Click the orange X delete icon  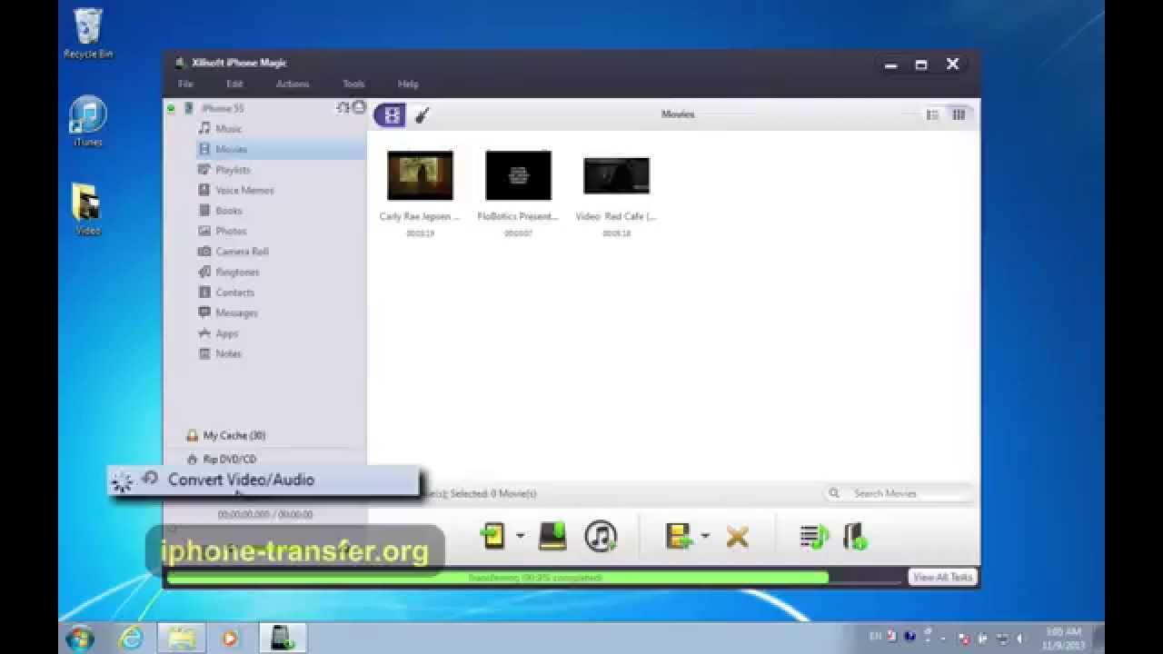(737, 537)
